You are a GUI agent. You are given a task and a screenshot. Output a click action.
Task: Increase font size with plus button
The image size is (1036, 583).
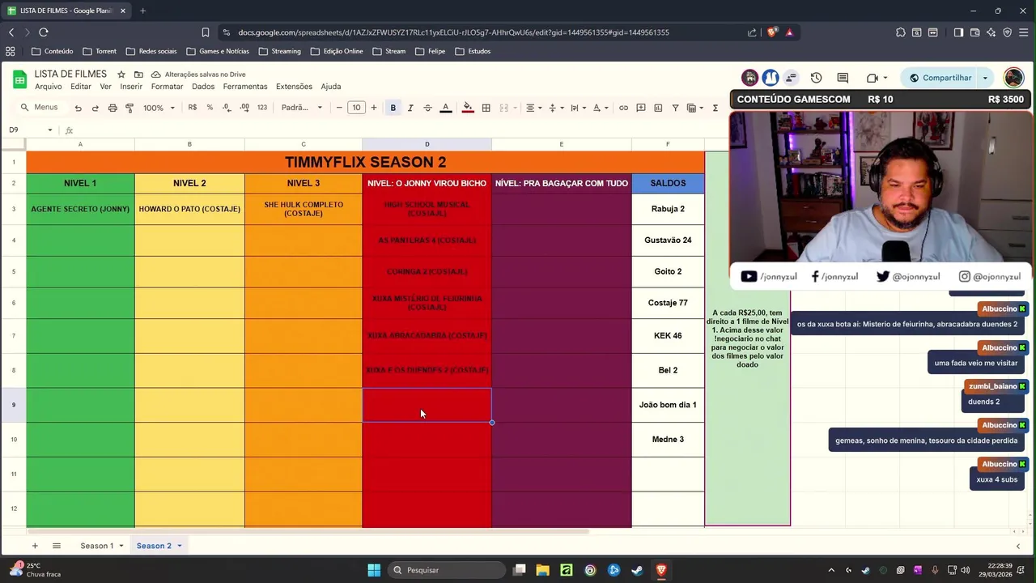coord(373,108)
